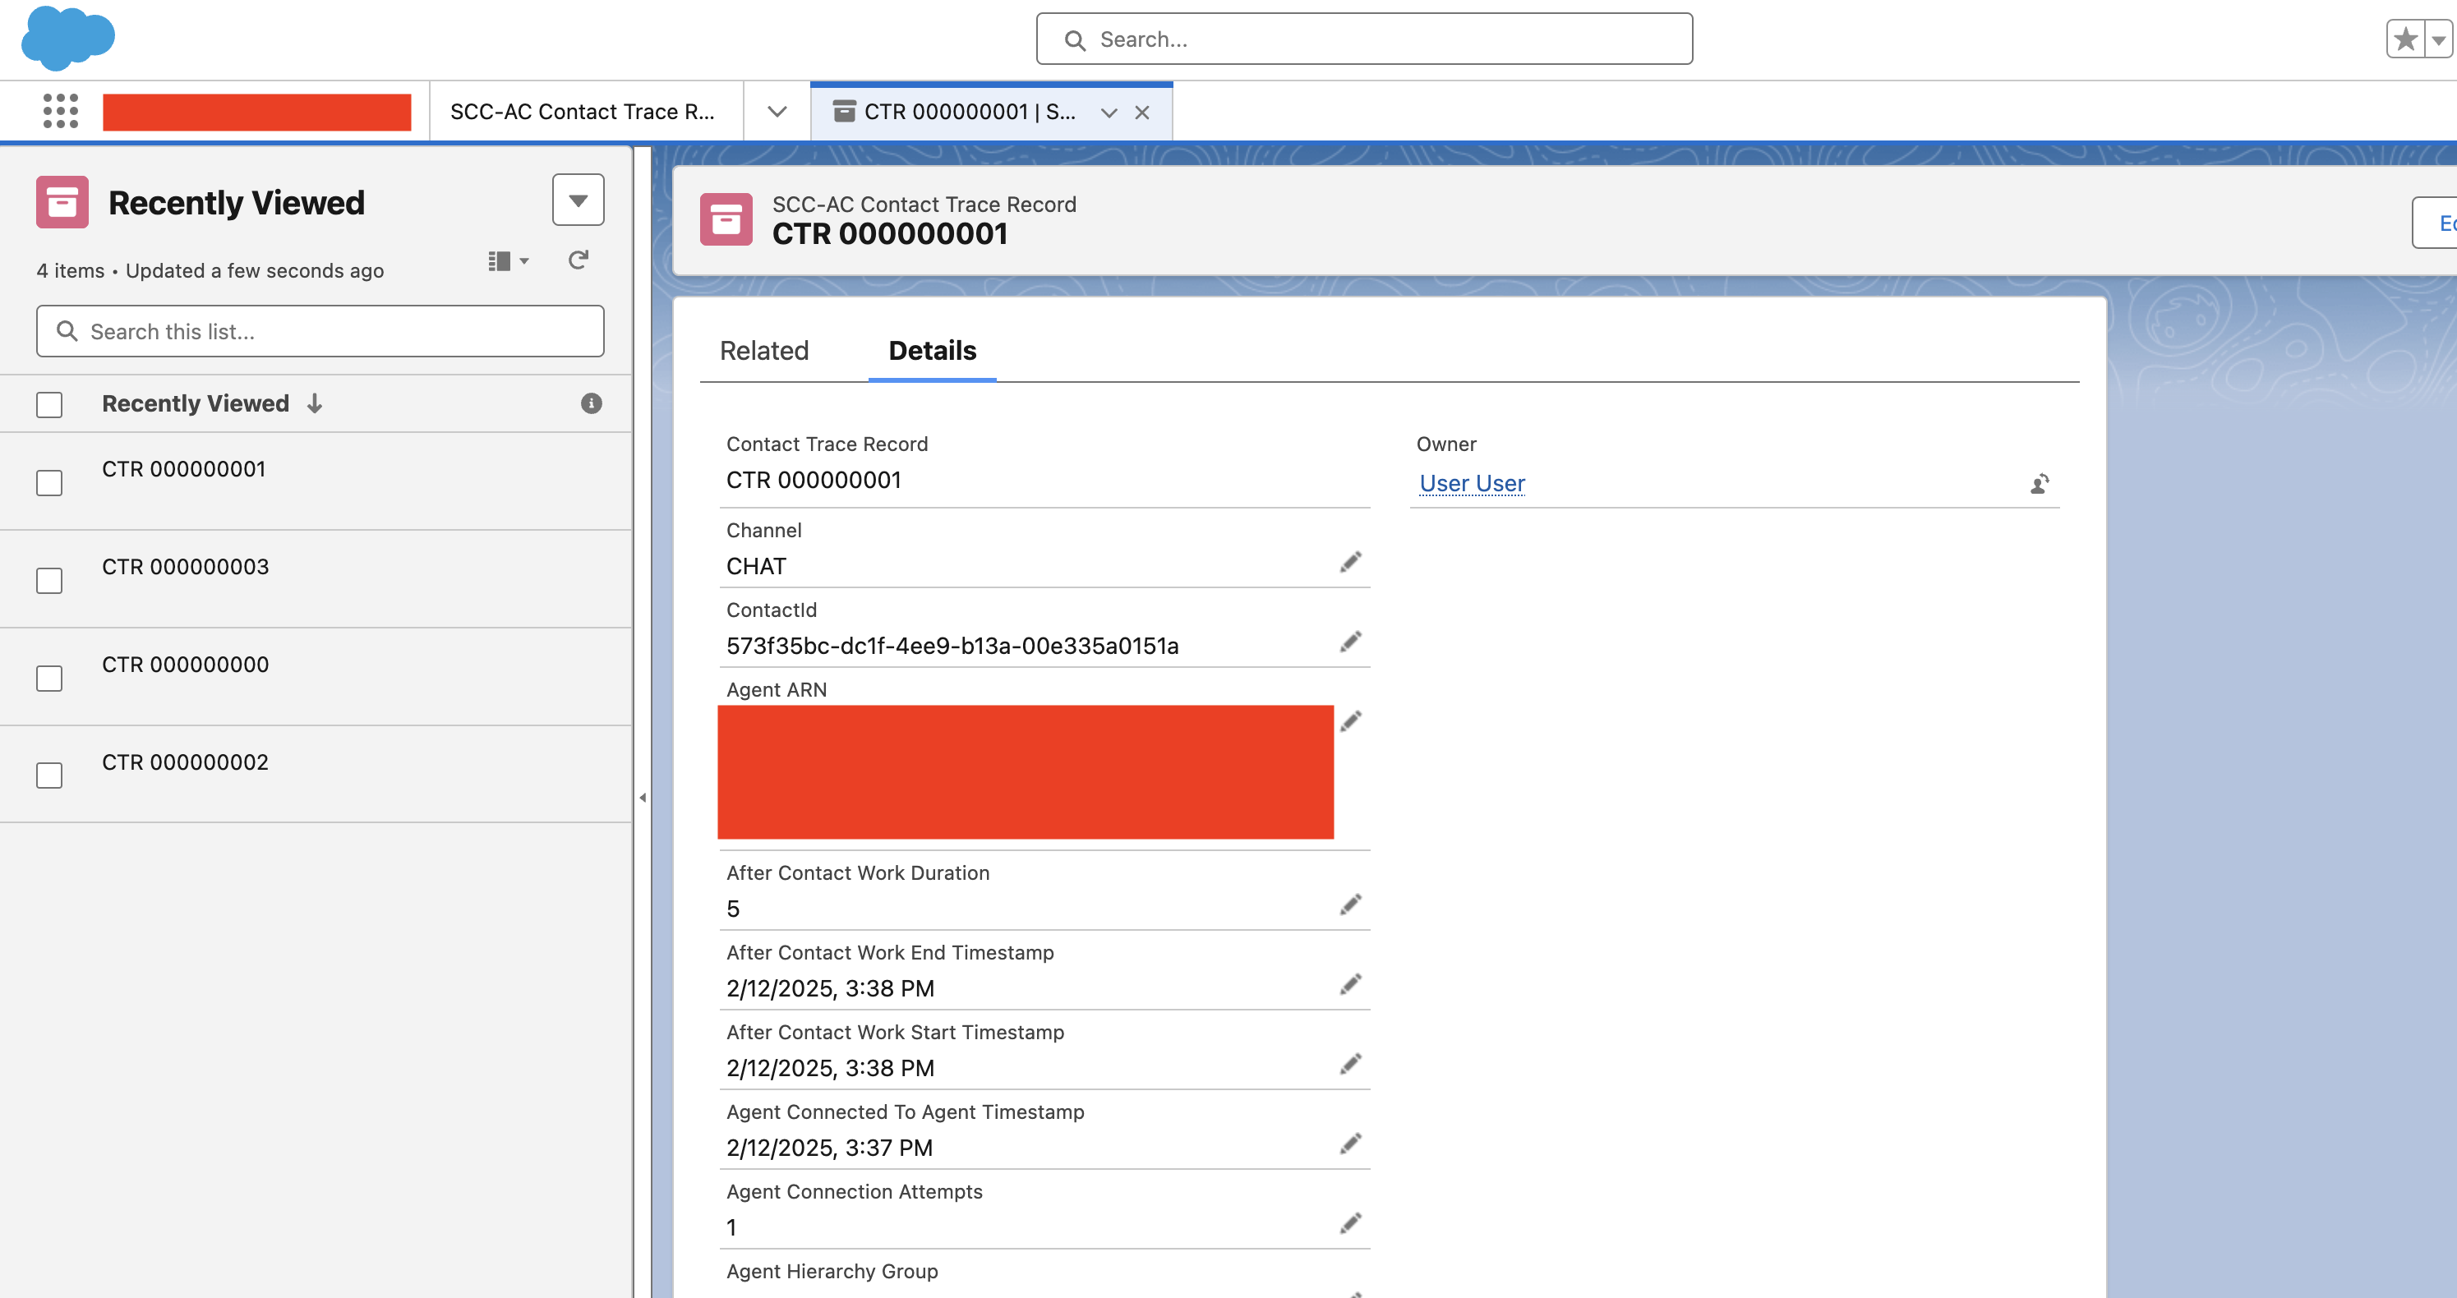Viewport: 2457px width, 1298px height.
Task: Edit After Contact Work Start Timestamp pencil
Action: coord(1349,1063)
